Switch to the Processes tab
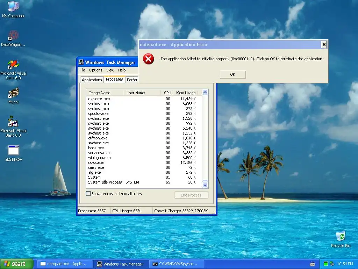Image resolution: width=358 pixels, height=269 pixels. (114, 80)
